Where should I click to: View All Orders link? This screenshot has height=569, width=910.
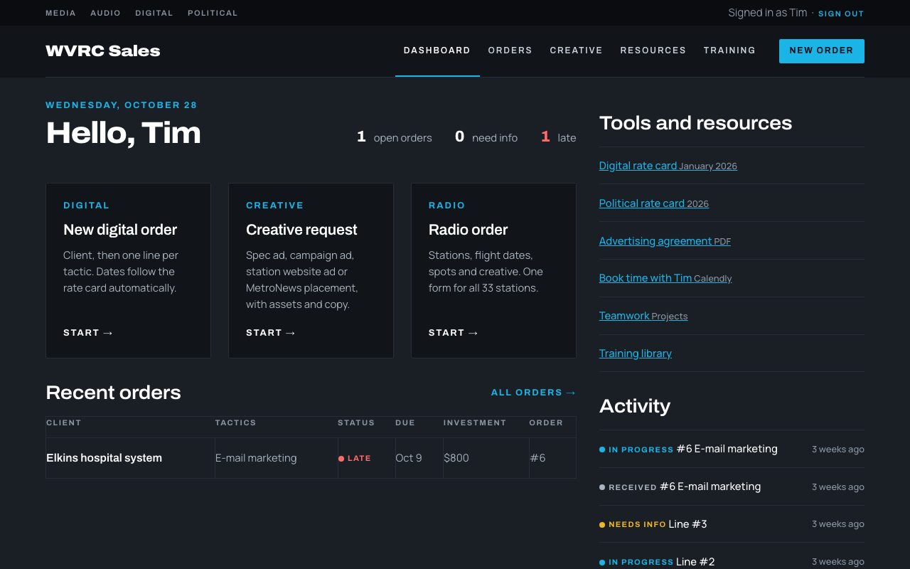pyautogui.click(x=533, y=393)
